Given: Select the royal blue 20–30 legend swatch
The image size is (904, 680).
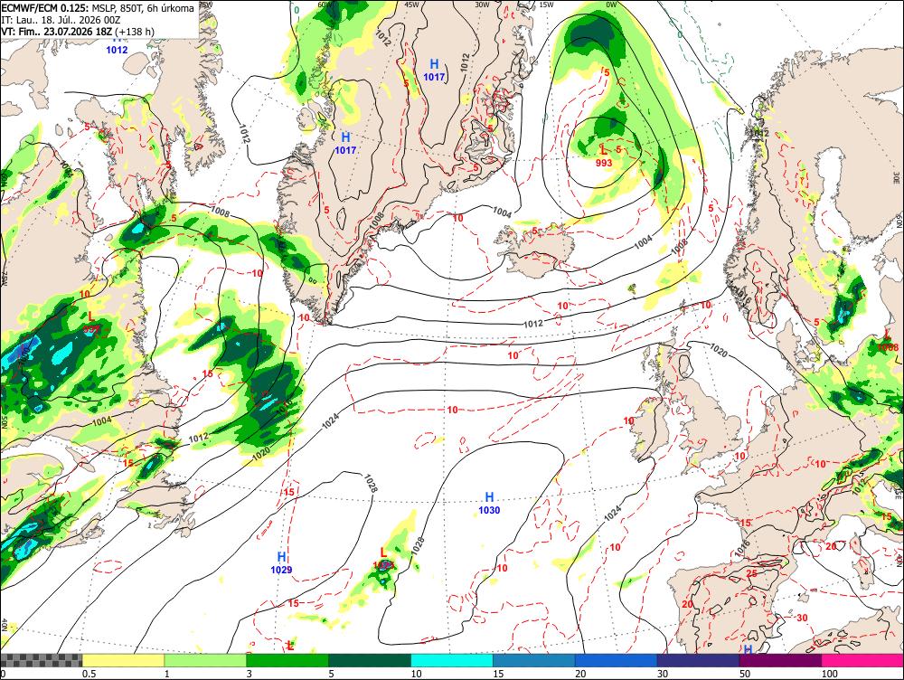Looking at the screenshot, I should coord(617,660).
